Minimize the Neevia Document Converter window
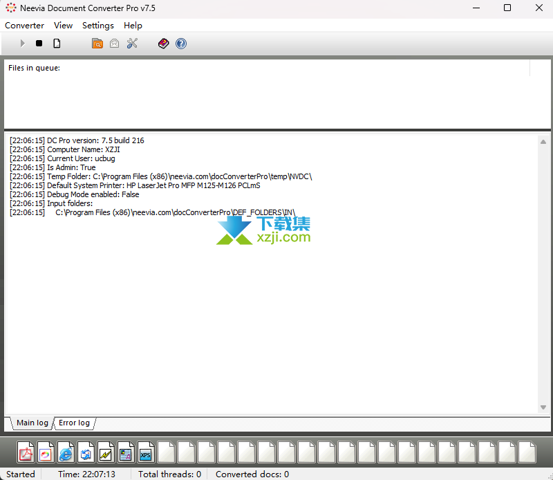The image size is (553, 480). coord(476,8)
